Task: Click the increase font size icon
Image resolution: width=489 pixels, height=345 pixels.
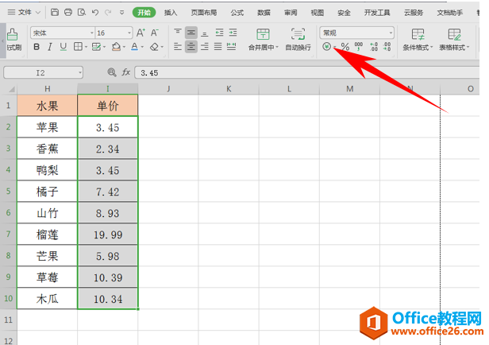Action: 141,33
